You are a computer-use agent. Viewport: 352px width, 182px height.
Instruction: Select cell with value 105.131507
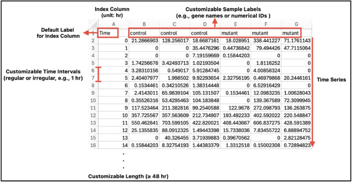[205, 93]
